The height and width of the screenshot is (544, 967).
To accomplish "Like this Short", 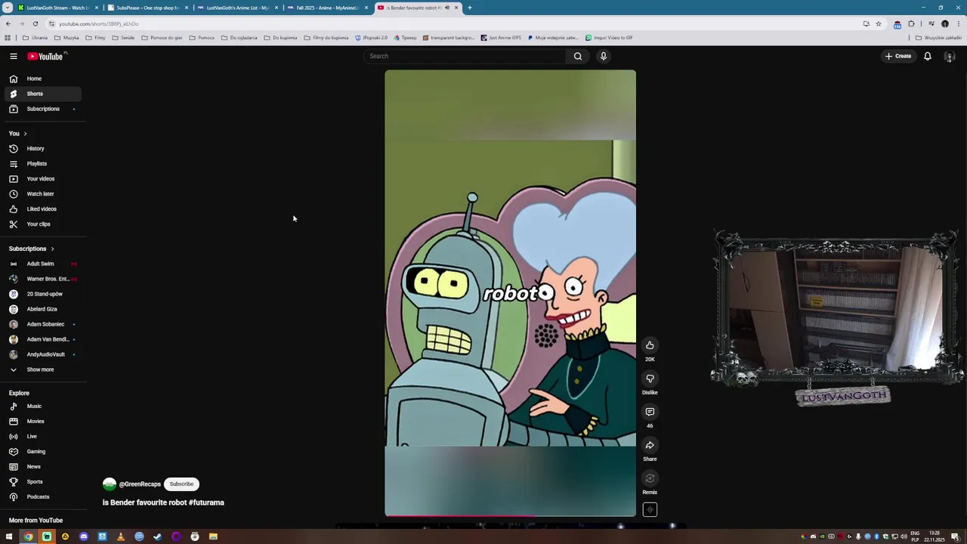I will click(650, 345).
